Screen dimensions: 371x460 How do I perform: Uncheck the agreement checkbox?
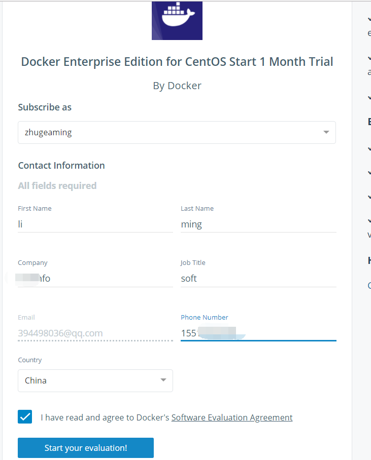pos(25,417)
